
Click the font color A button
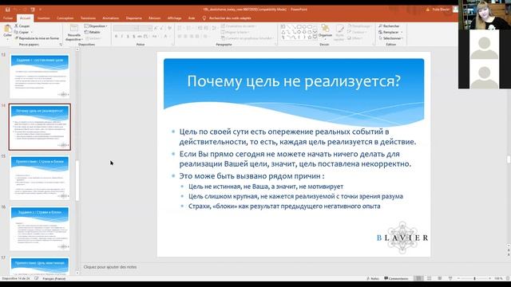tap(165, 37)
